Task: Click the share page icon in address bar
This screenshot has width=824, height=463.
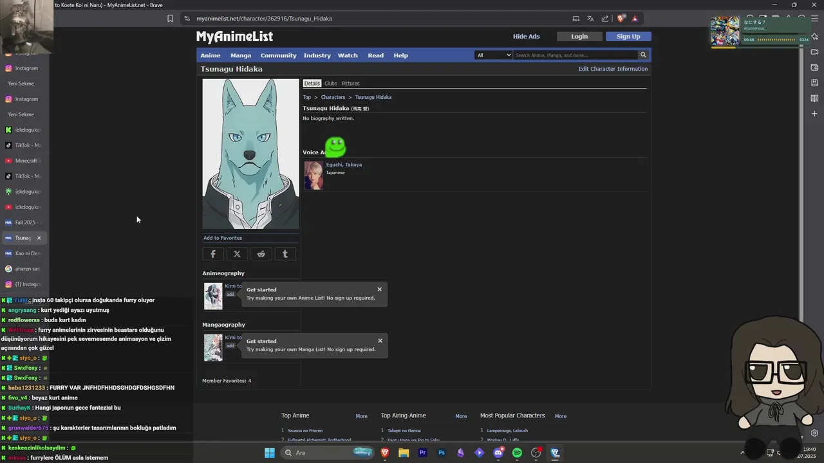Action: (x=605, y=19)
